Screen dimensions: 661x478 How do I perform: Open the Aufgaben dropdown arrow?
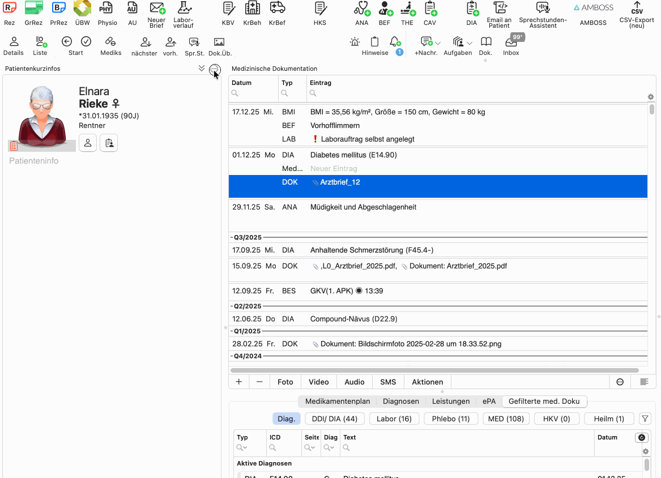[x=470, y=43]
